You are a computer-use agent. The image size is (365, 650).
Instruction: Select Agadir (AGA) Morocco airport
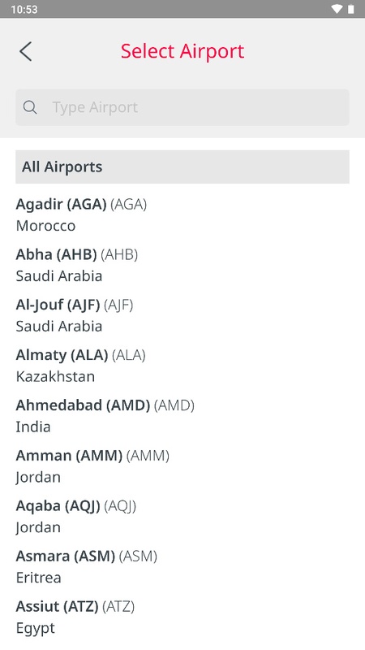tap(182, 214)
